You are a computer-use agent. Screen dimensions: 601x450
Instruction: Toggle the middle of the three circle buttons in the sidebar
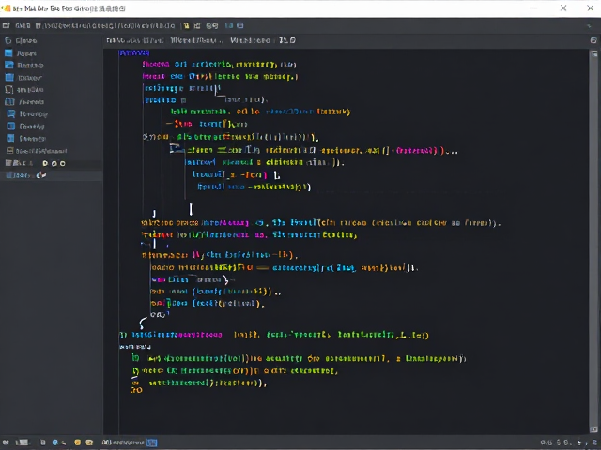point(54,163)
